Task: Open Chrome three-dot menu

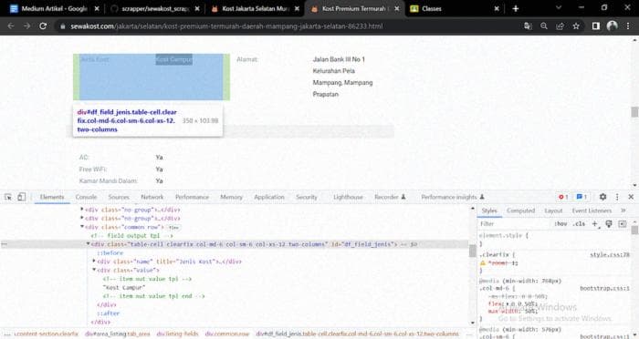Action: point(628,26)
